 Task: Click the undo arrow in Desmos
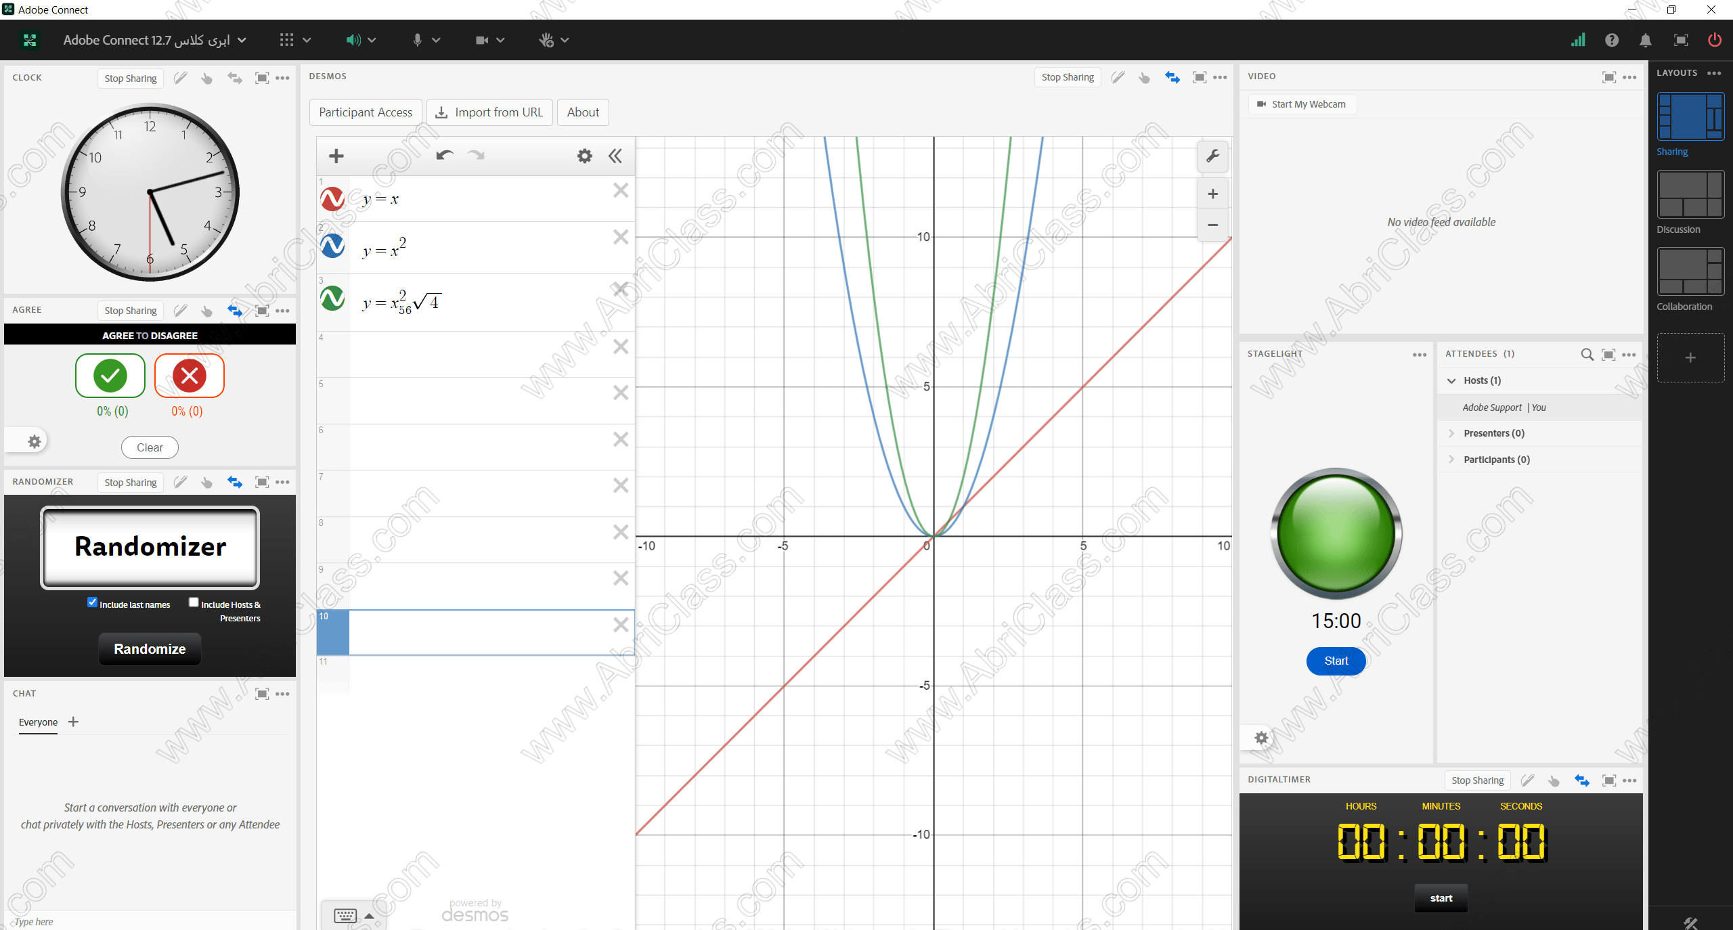[444, 156]
